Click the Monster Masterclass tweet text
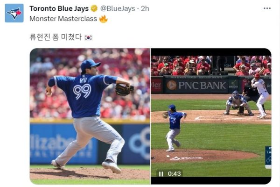The image size is (280, 187). point(63,19)
